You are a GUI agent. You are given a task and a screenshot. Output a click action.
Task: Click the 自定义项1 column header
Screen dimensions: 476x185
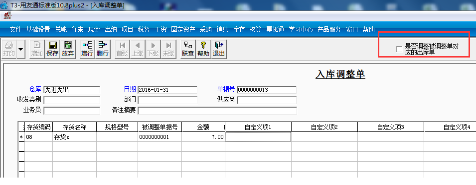258,127
